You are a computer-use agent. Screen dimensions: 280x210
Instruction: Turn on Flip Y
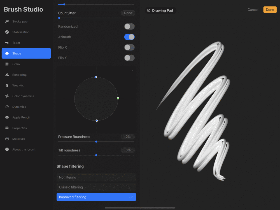click(x=129, y=58)
